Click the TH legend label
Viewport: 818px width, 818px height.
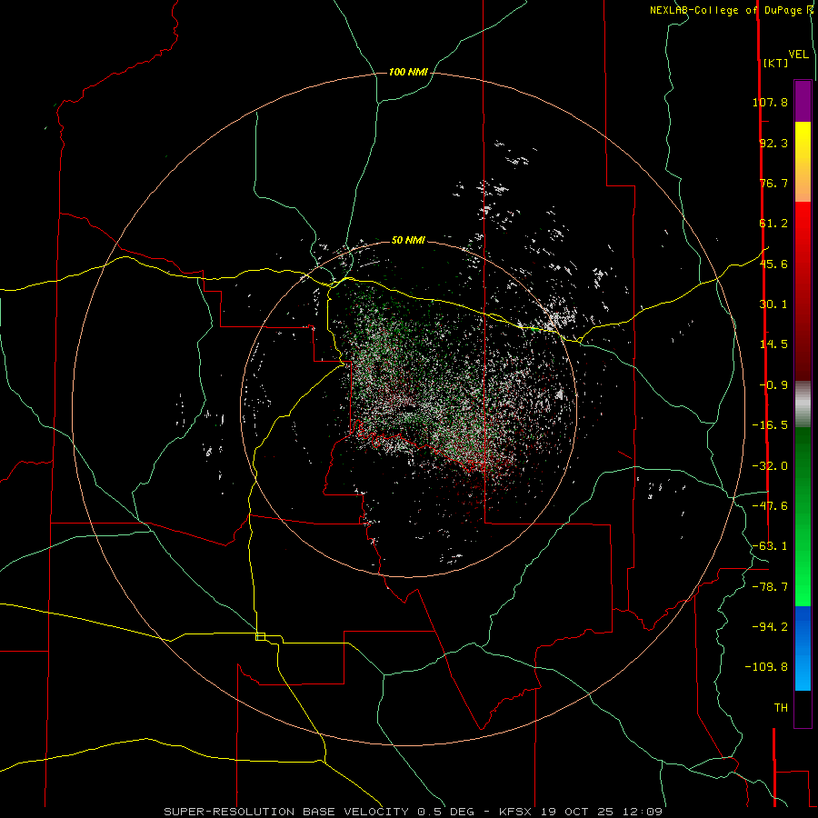[x=781, y=708]
